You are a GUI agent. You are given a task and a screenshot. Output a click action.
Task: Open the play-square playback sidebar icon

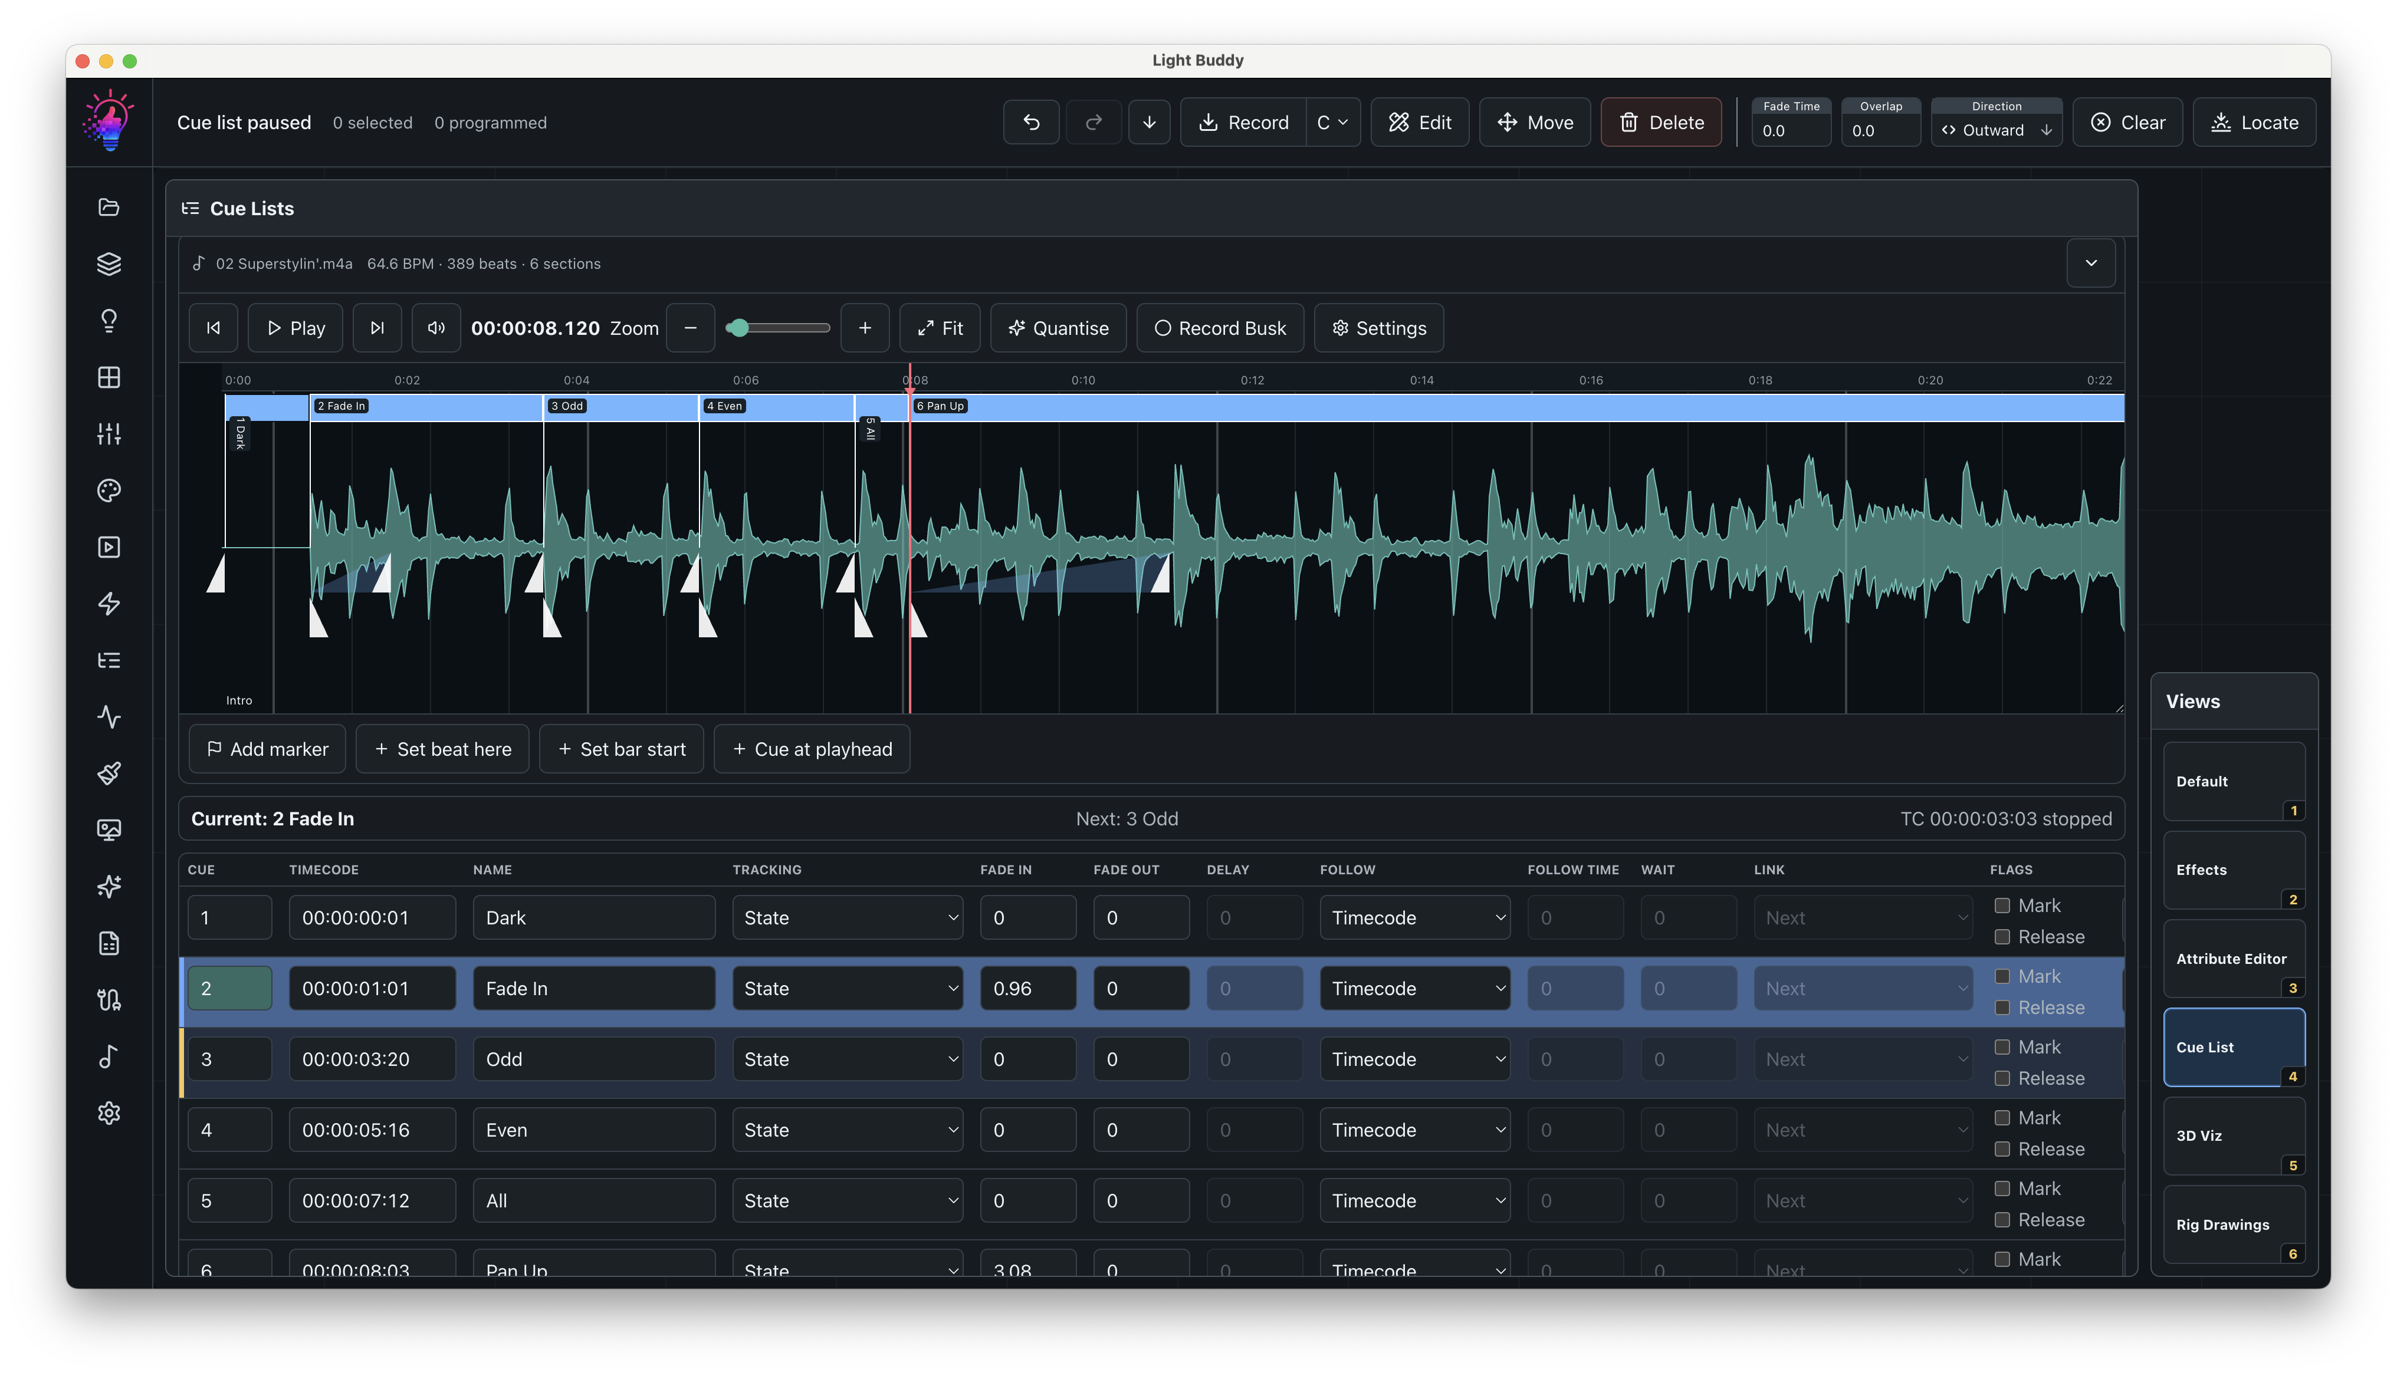click(109, 547)
